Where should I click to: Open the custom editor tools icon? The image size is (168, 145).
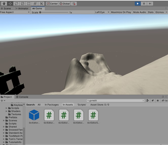pos(41,4)
